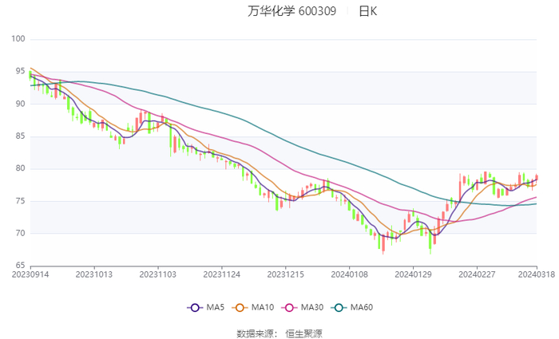This screenshot has height=339, width=559.
Task: Click the 20231215 date axis label
Action: point(285,274)
